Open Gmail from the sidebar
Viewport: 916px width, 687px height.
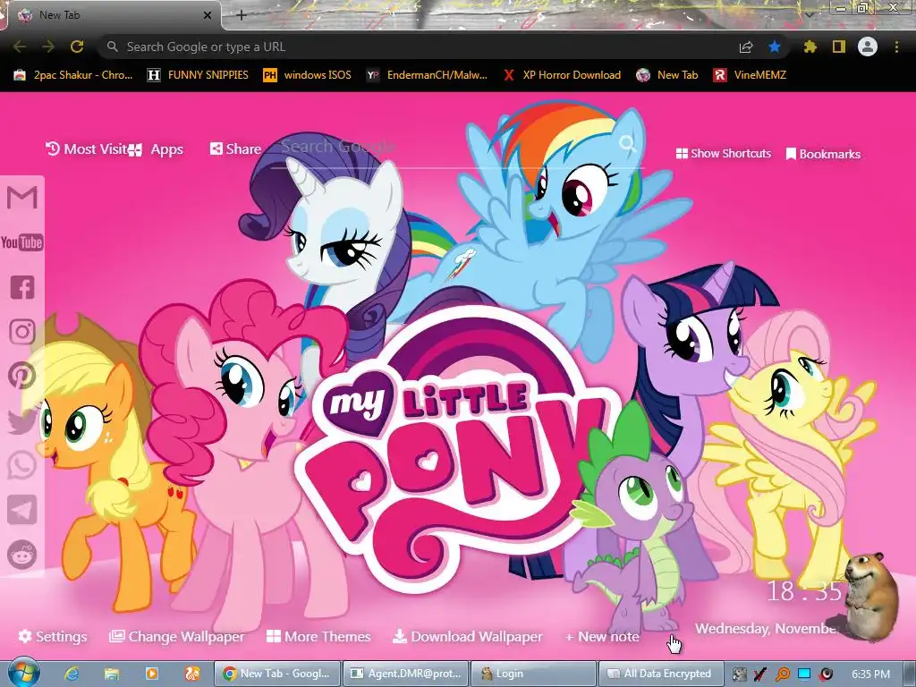coord(22,198)
